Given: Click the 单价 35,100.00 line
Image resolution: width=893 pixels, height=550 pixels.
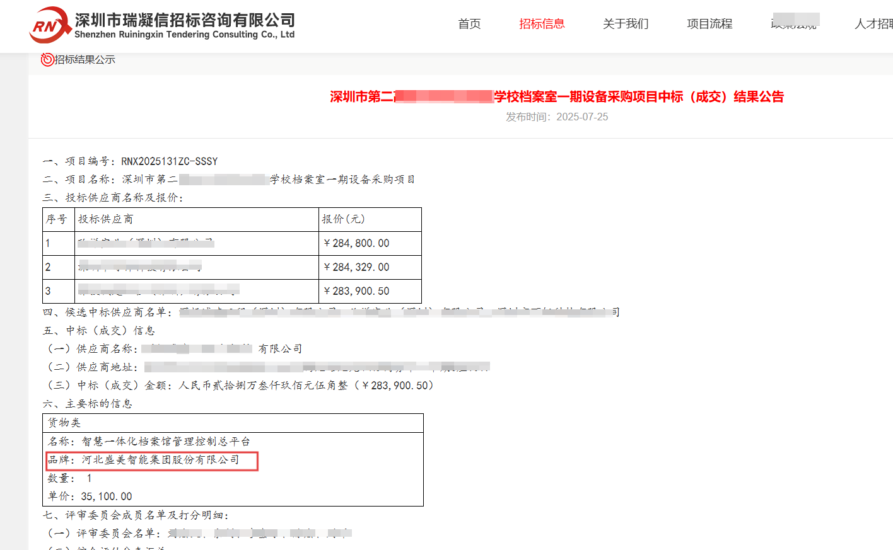Looking at the screenshot, I should pyautogui.click(x=90, y=496).
